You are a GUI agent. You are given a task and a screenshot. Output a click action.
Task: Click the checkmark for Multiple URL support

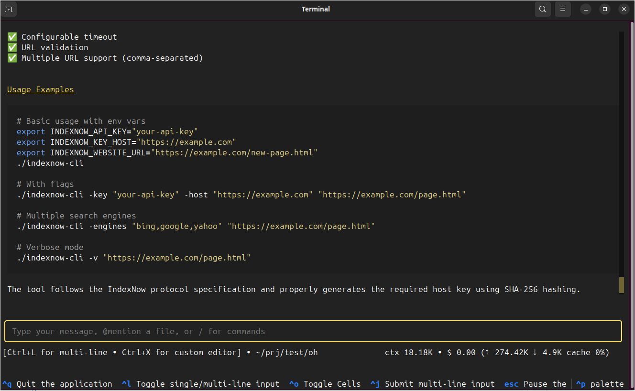pos(12,57)
